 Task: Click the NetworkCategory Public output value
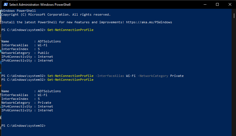[44, 53]
